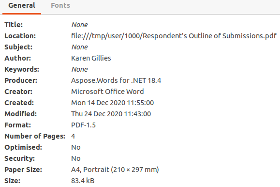Click the Created date value
The image size is (280, 187).
point(112,103)
